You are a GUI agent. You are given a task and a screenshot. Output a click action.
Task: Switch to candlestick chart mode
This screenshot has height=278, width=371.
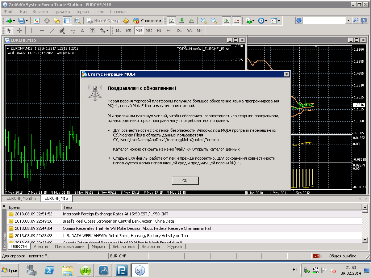pyautogui.click(x=182, y=21)
